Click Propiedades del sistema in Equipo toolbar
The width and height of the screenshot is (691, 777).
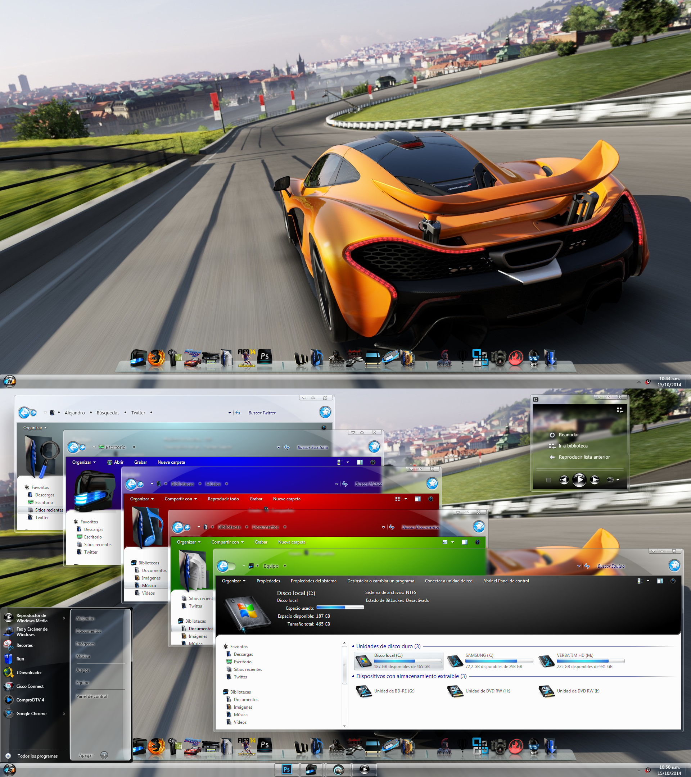(x=313, y=581)
